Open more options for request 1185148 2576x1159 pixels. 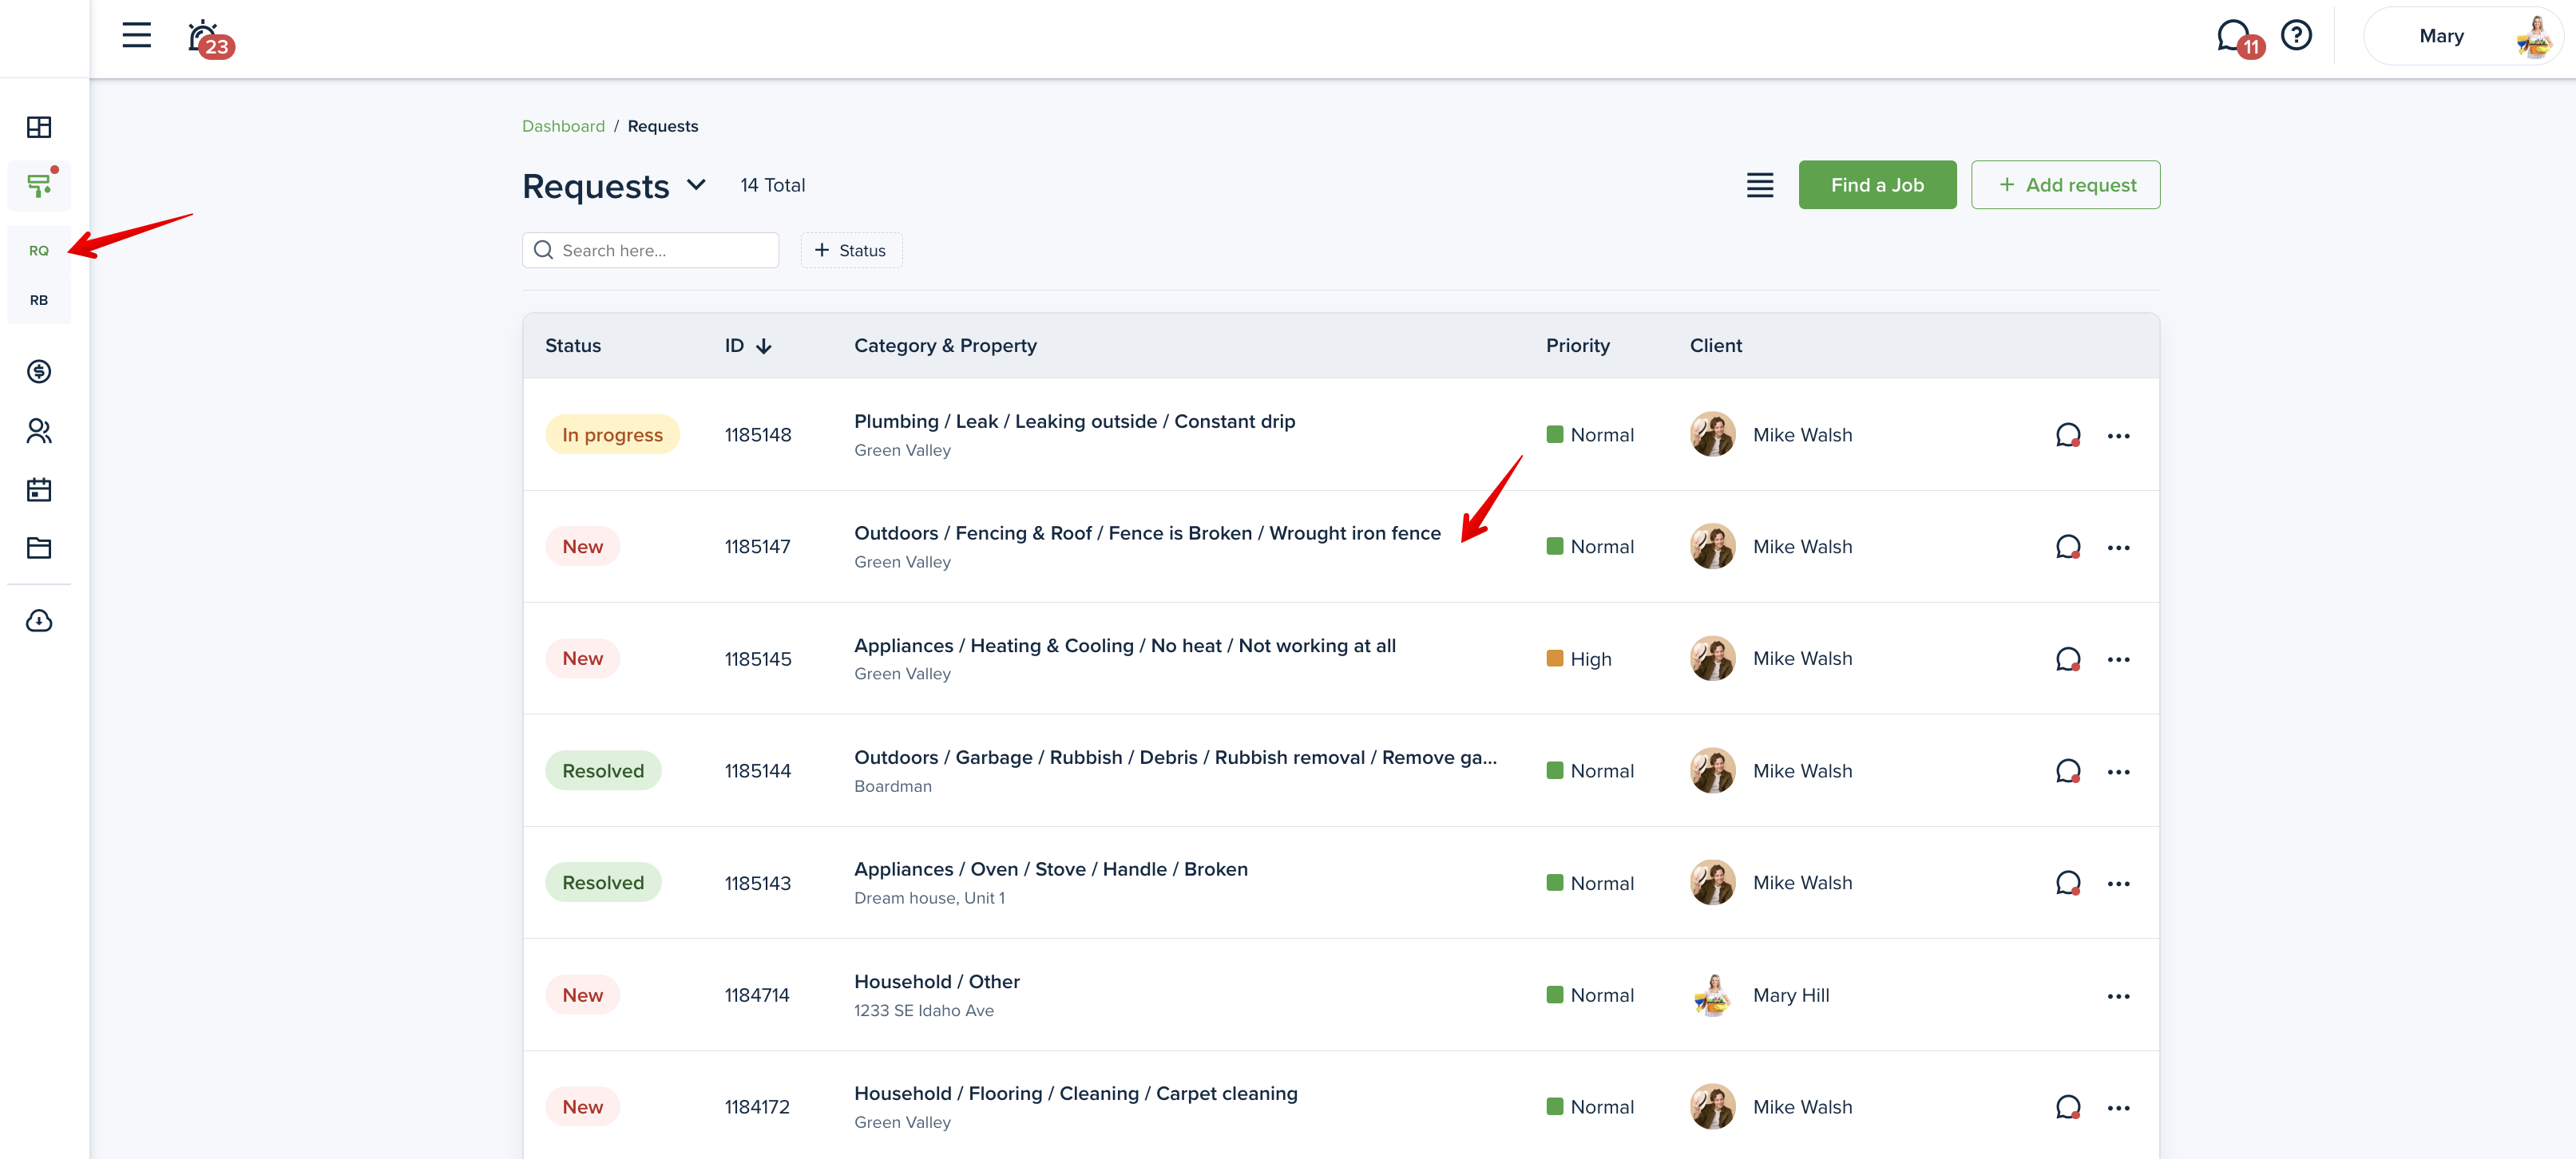pos(2118,436)
